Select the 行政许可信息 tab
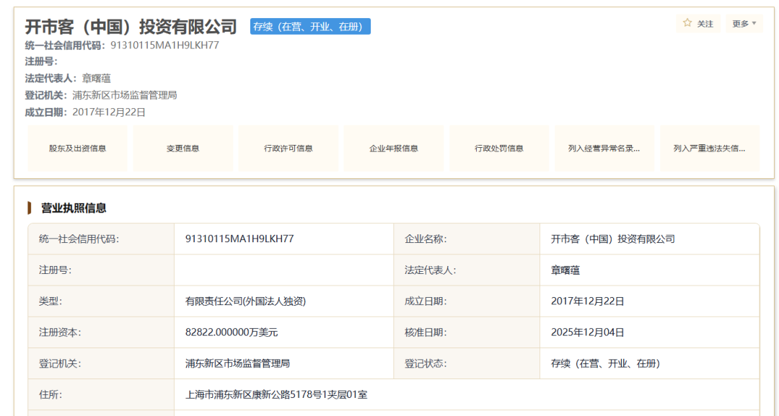 pyautogui.click(x=288, y=149)
